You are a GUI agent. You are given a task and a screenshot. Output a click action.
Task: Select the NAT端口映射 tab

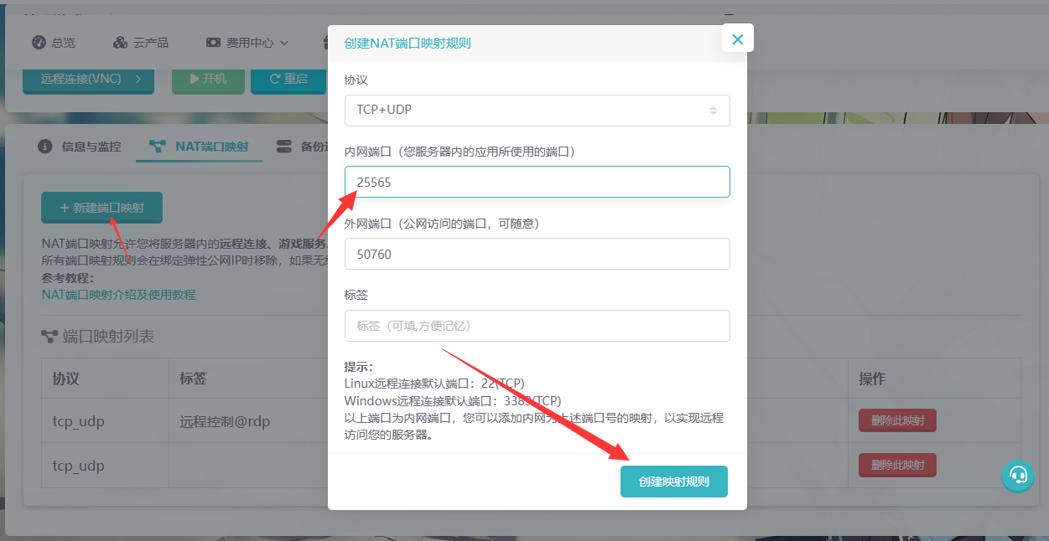211,147
